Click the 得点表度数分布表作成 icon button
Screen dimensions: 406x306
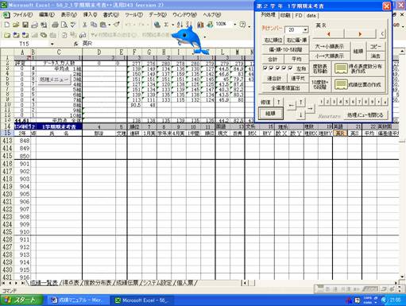tap(358, 68)
